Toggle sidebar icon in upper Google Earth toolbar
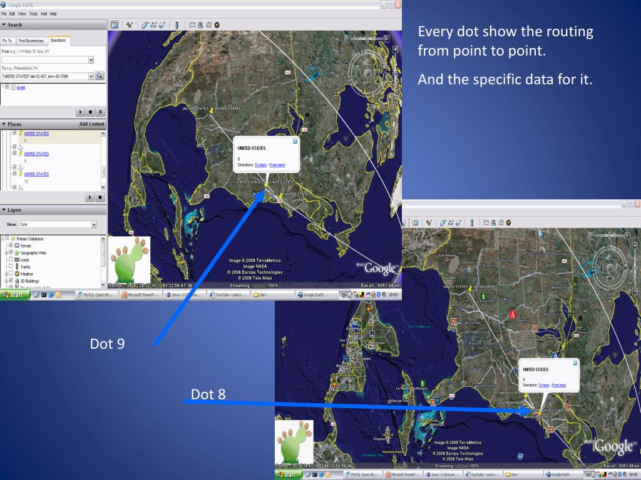 pyautogui.click(x=115, y=25)
